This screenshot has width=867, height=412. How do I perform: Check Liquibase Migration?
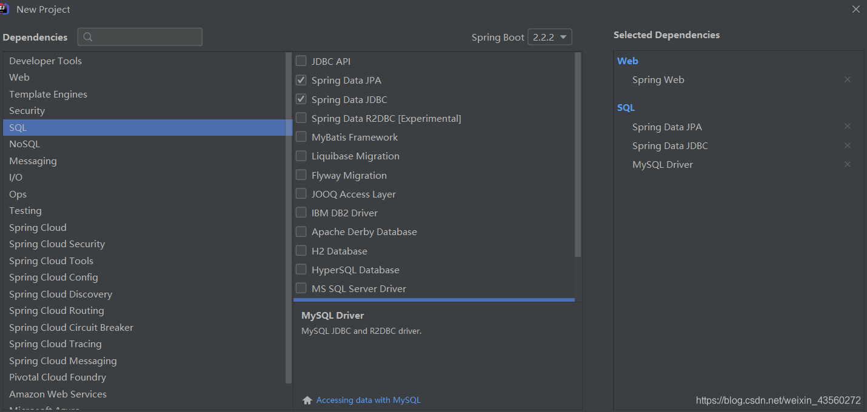click(301, 156)
